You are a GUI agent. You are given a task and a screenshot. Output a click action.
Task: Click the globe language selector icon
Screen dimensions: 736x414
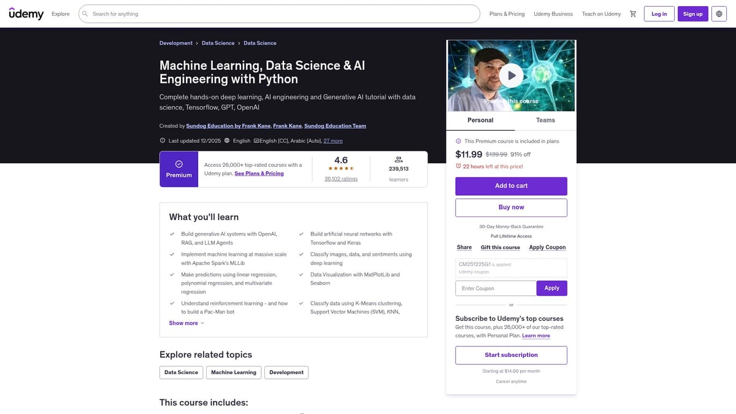point(719,14)
